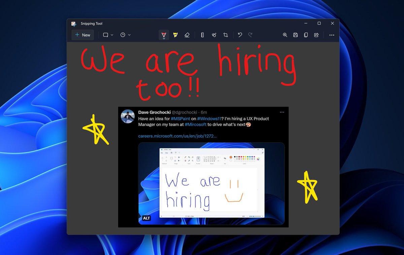Viewport: 404px width, 255px height.
Task: Click the greyed-out Redo arrow
Action: pos(250,35)
